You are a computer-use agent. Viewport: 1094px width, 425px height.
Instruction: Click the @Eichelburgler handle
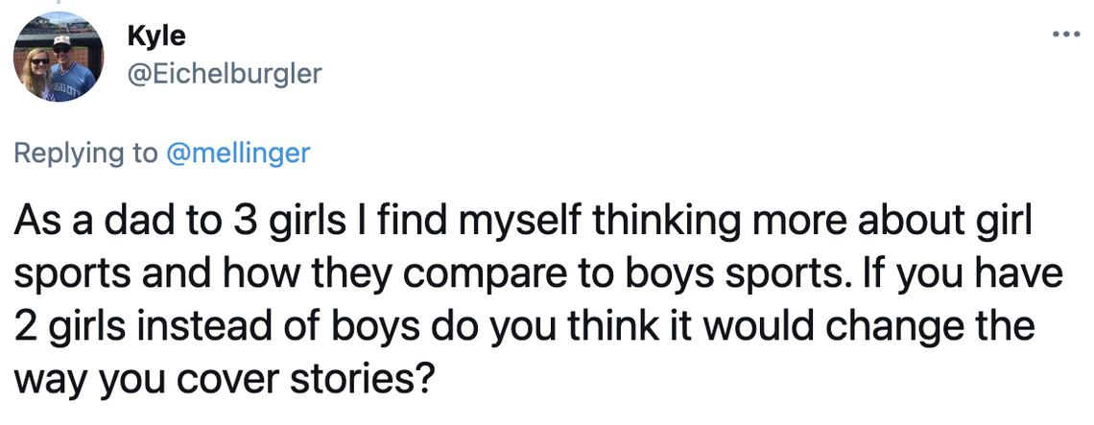(224, 73)
